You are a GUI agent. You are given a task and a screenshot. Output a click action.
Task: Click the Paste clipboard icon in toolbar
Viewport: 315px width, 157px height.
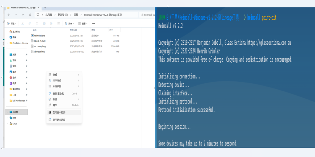click(37, 23)
